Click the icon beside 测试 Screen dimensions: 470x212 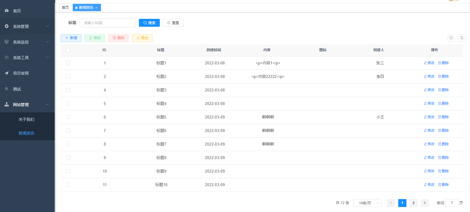(6, 89)
